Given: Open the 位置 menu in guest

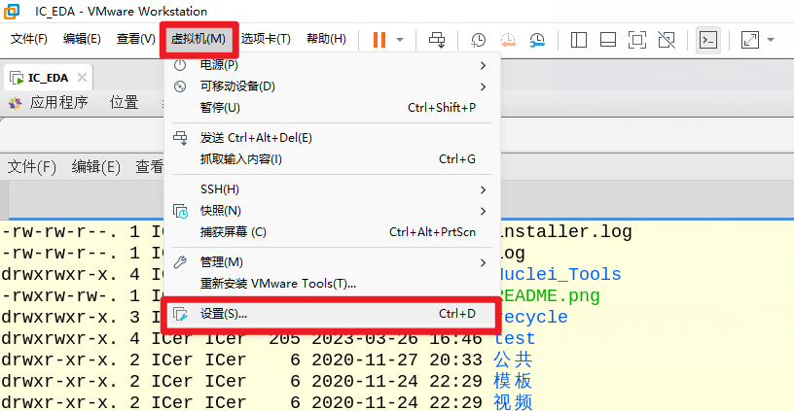Looking at the screenshot, I should [x=125, y=103].
